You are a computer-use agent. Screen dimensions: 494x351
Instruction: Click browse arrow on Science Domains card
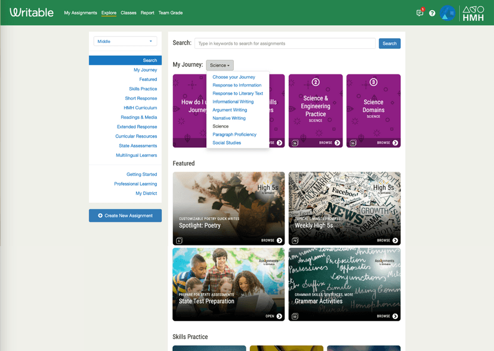click(394, 142)
